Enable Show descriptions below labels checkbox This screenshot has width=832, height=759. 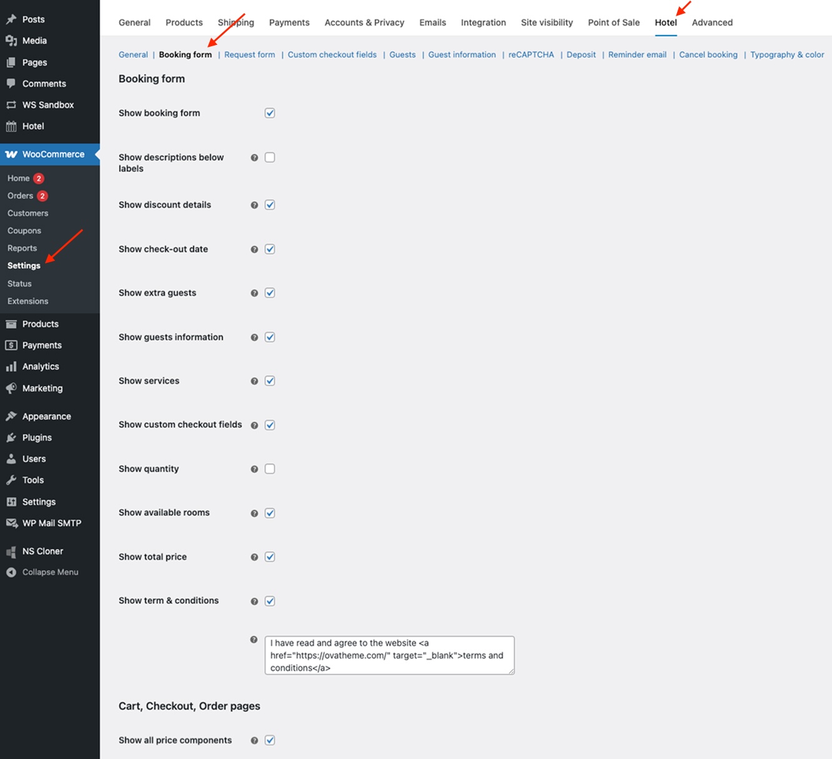270,157
